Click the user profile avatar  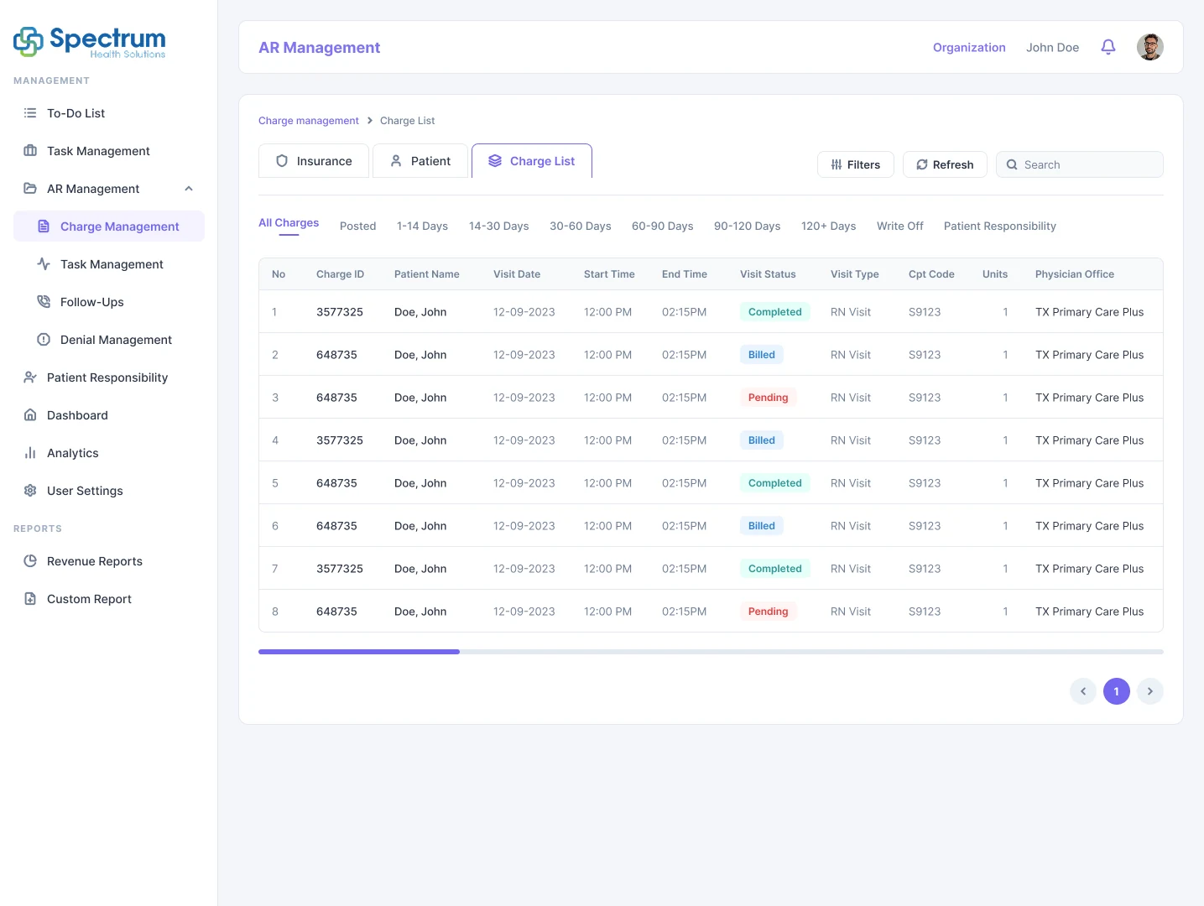[x=1150, y=47]
